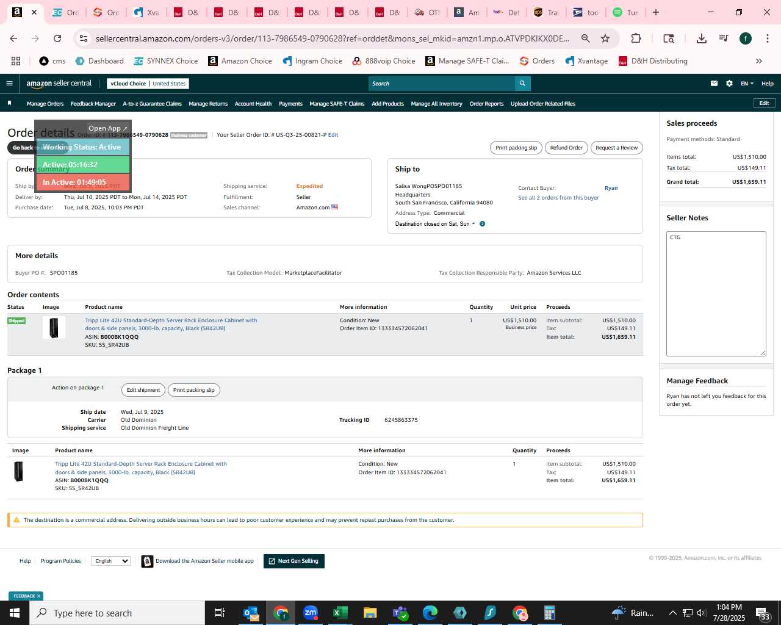Open the mail messages icon
Viewport: 781px width, 625px height.
coord(714,84)
